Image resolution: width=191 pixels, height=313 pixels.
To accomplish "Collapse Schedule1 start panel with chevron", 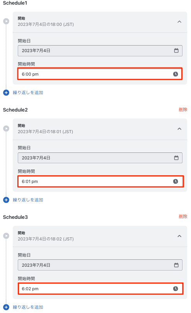I will point(179,22).
